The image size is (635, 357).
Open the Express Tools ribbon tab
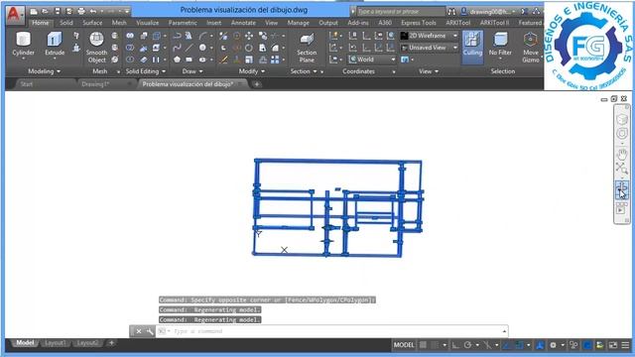[x=419, y=23]
